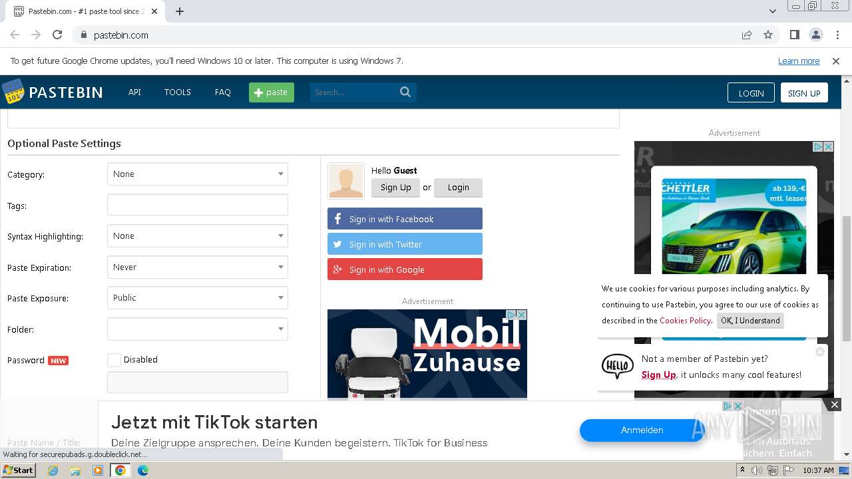The width and height of the screenshot is (852, 479).
Task: Open the API menu item
Action: pyautogui.click(x=134, y=92)
